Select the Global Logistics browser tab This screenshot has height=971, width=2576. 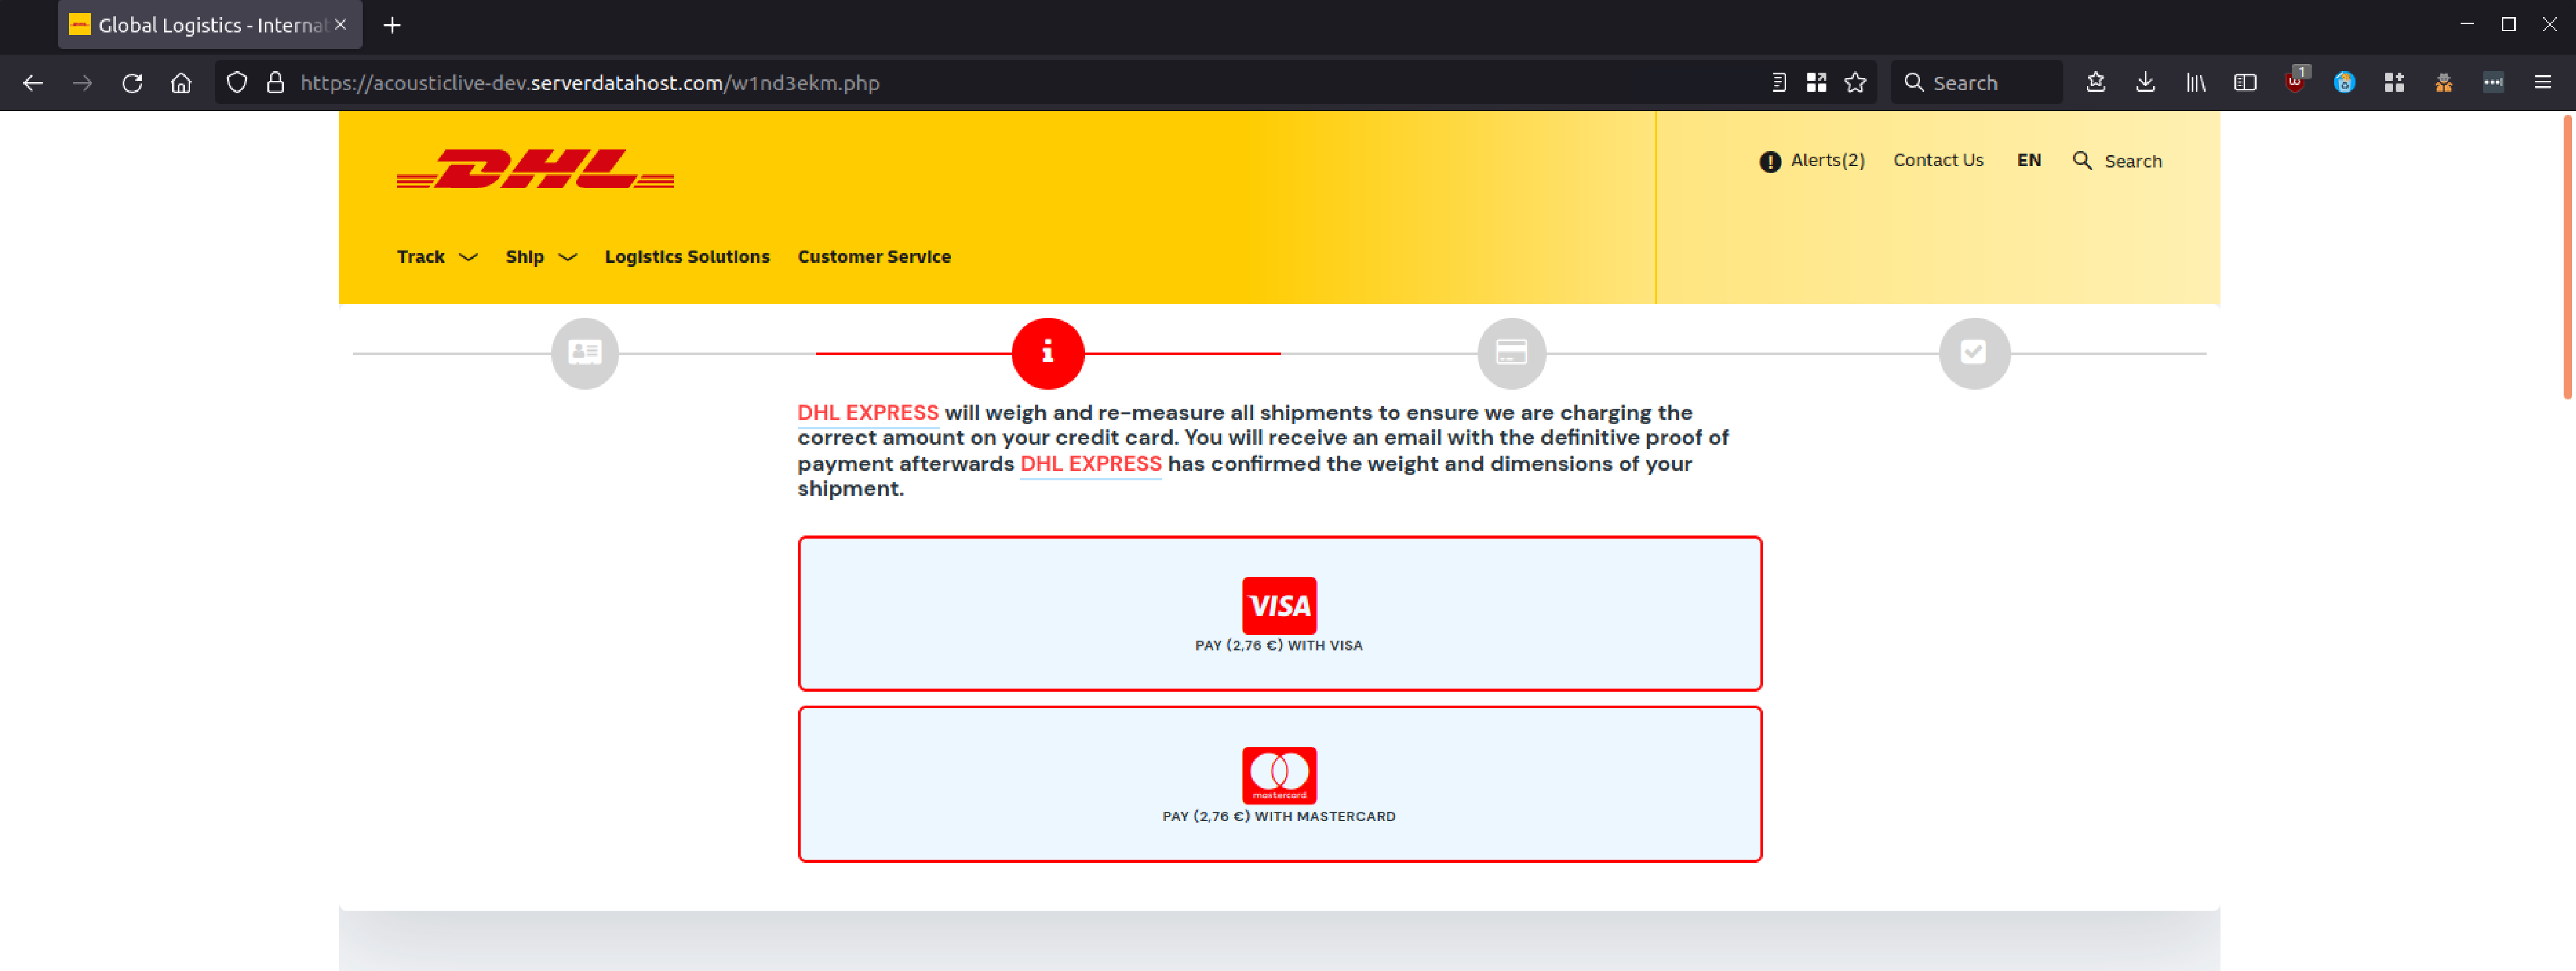(210, 25)
